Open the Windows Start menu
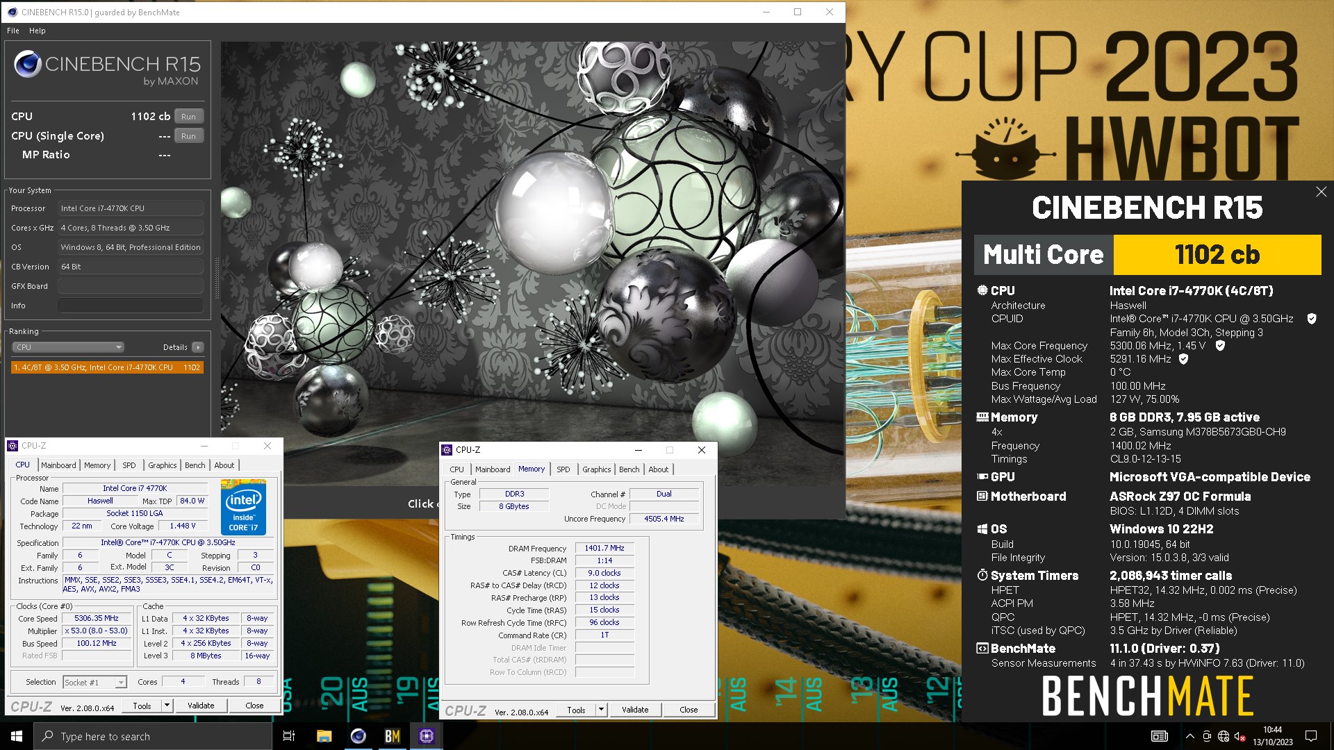This screenshot has width=1334, height=750. point(17,736)
